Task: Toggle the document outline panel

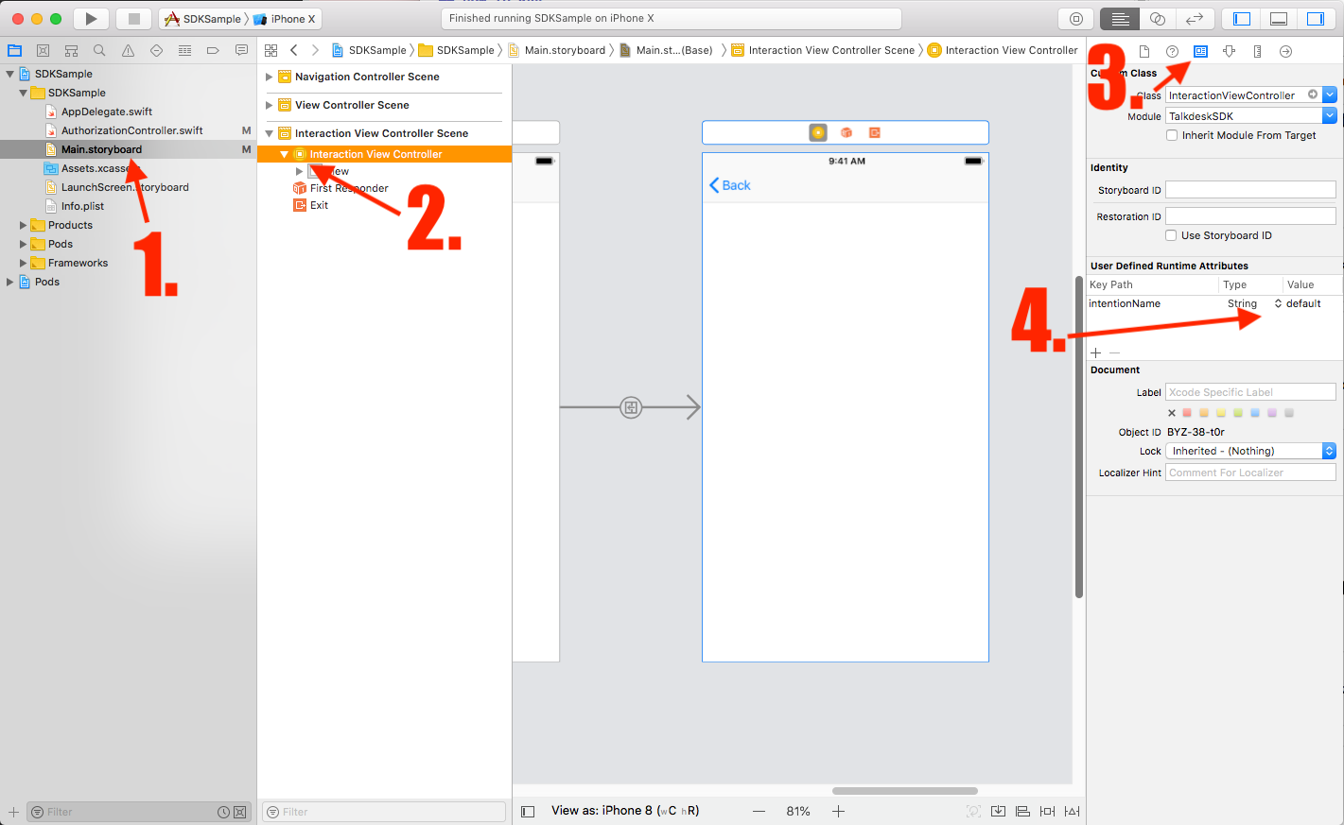Action: click(x=528, y=811)
